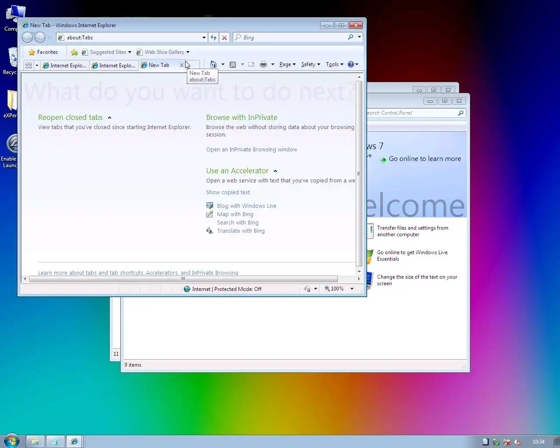Open the Favorites center button
The height and width of the screenshot is (448, 560).
(43, 52)
